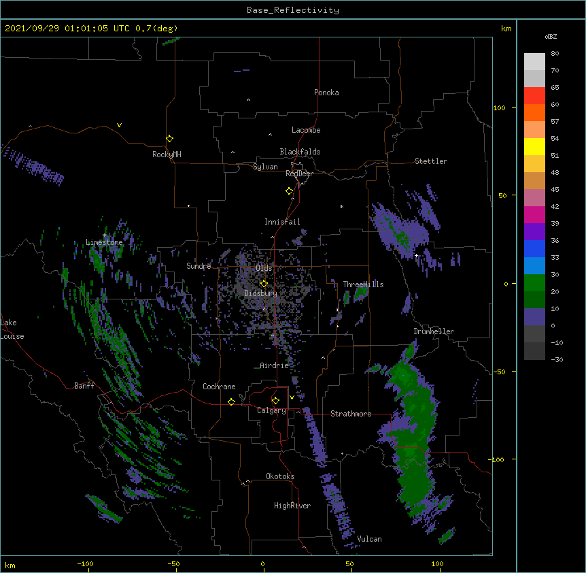The height and width of the screenshot is (573, 586).
Task: Click the Base_Reflectivity title text
Action: [x=292, y=10]
